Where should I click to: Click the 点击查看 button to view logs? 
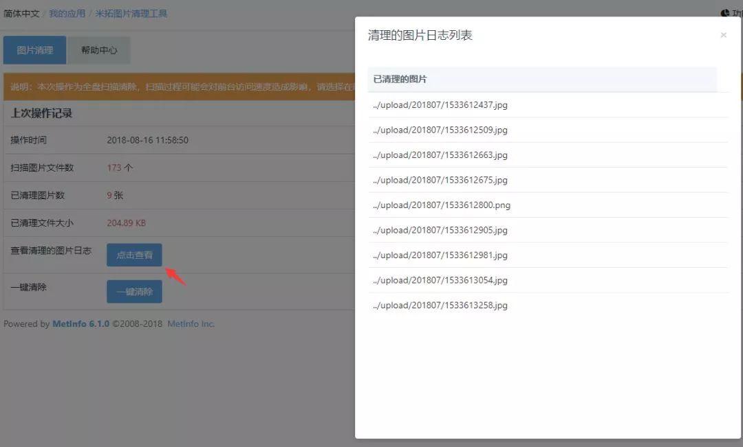[x=134, y=254]
